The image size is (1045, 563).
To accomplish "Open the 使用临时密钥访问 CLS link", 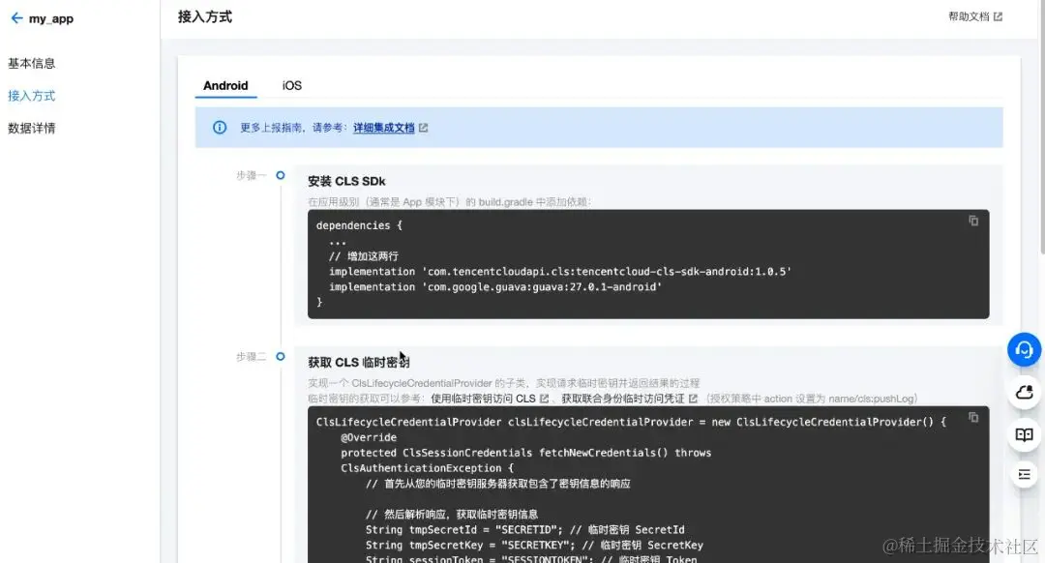I will 483,399.
